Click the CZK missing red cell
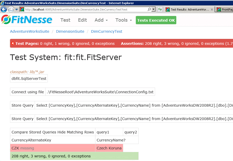Screen dimensions: 233x161 pyautogui.click(x=53, y=148)
